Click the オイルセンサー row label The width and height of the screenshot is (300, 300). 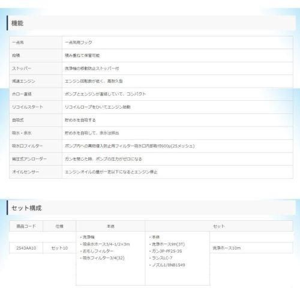click(25, 172)
